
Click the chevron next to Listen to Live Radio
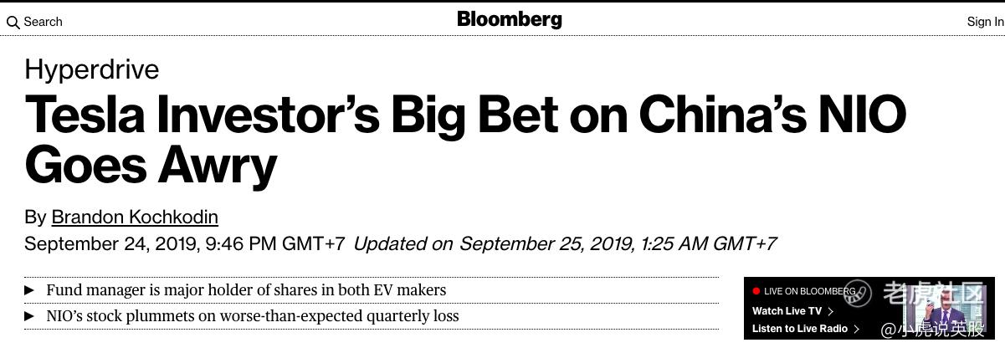pos(856,329)
